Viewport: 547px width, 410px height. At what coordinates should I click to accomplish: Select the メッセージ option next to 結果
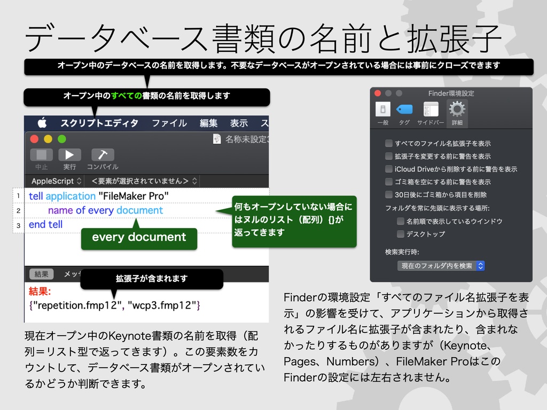(x=73, y=274)
